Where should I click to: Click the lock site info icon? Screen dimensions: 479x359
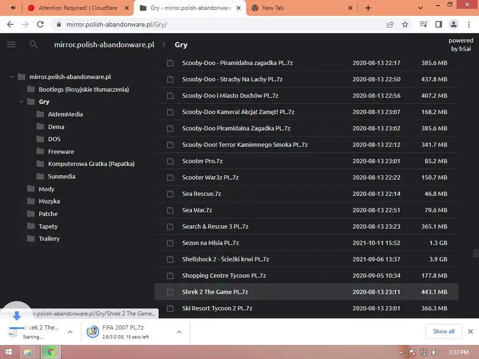click(59, 24)
